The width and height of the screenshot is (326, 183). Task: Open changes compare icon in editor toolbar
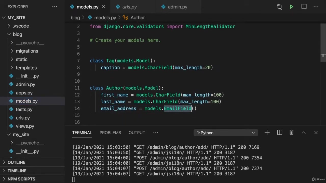(x=279, y=7)
